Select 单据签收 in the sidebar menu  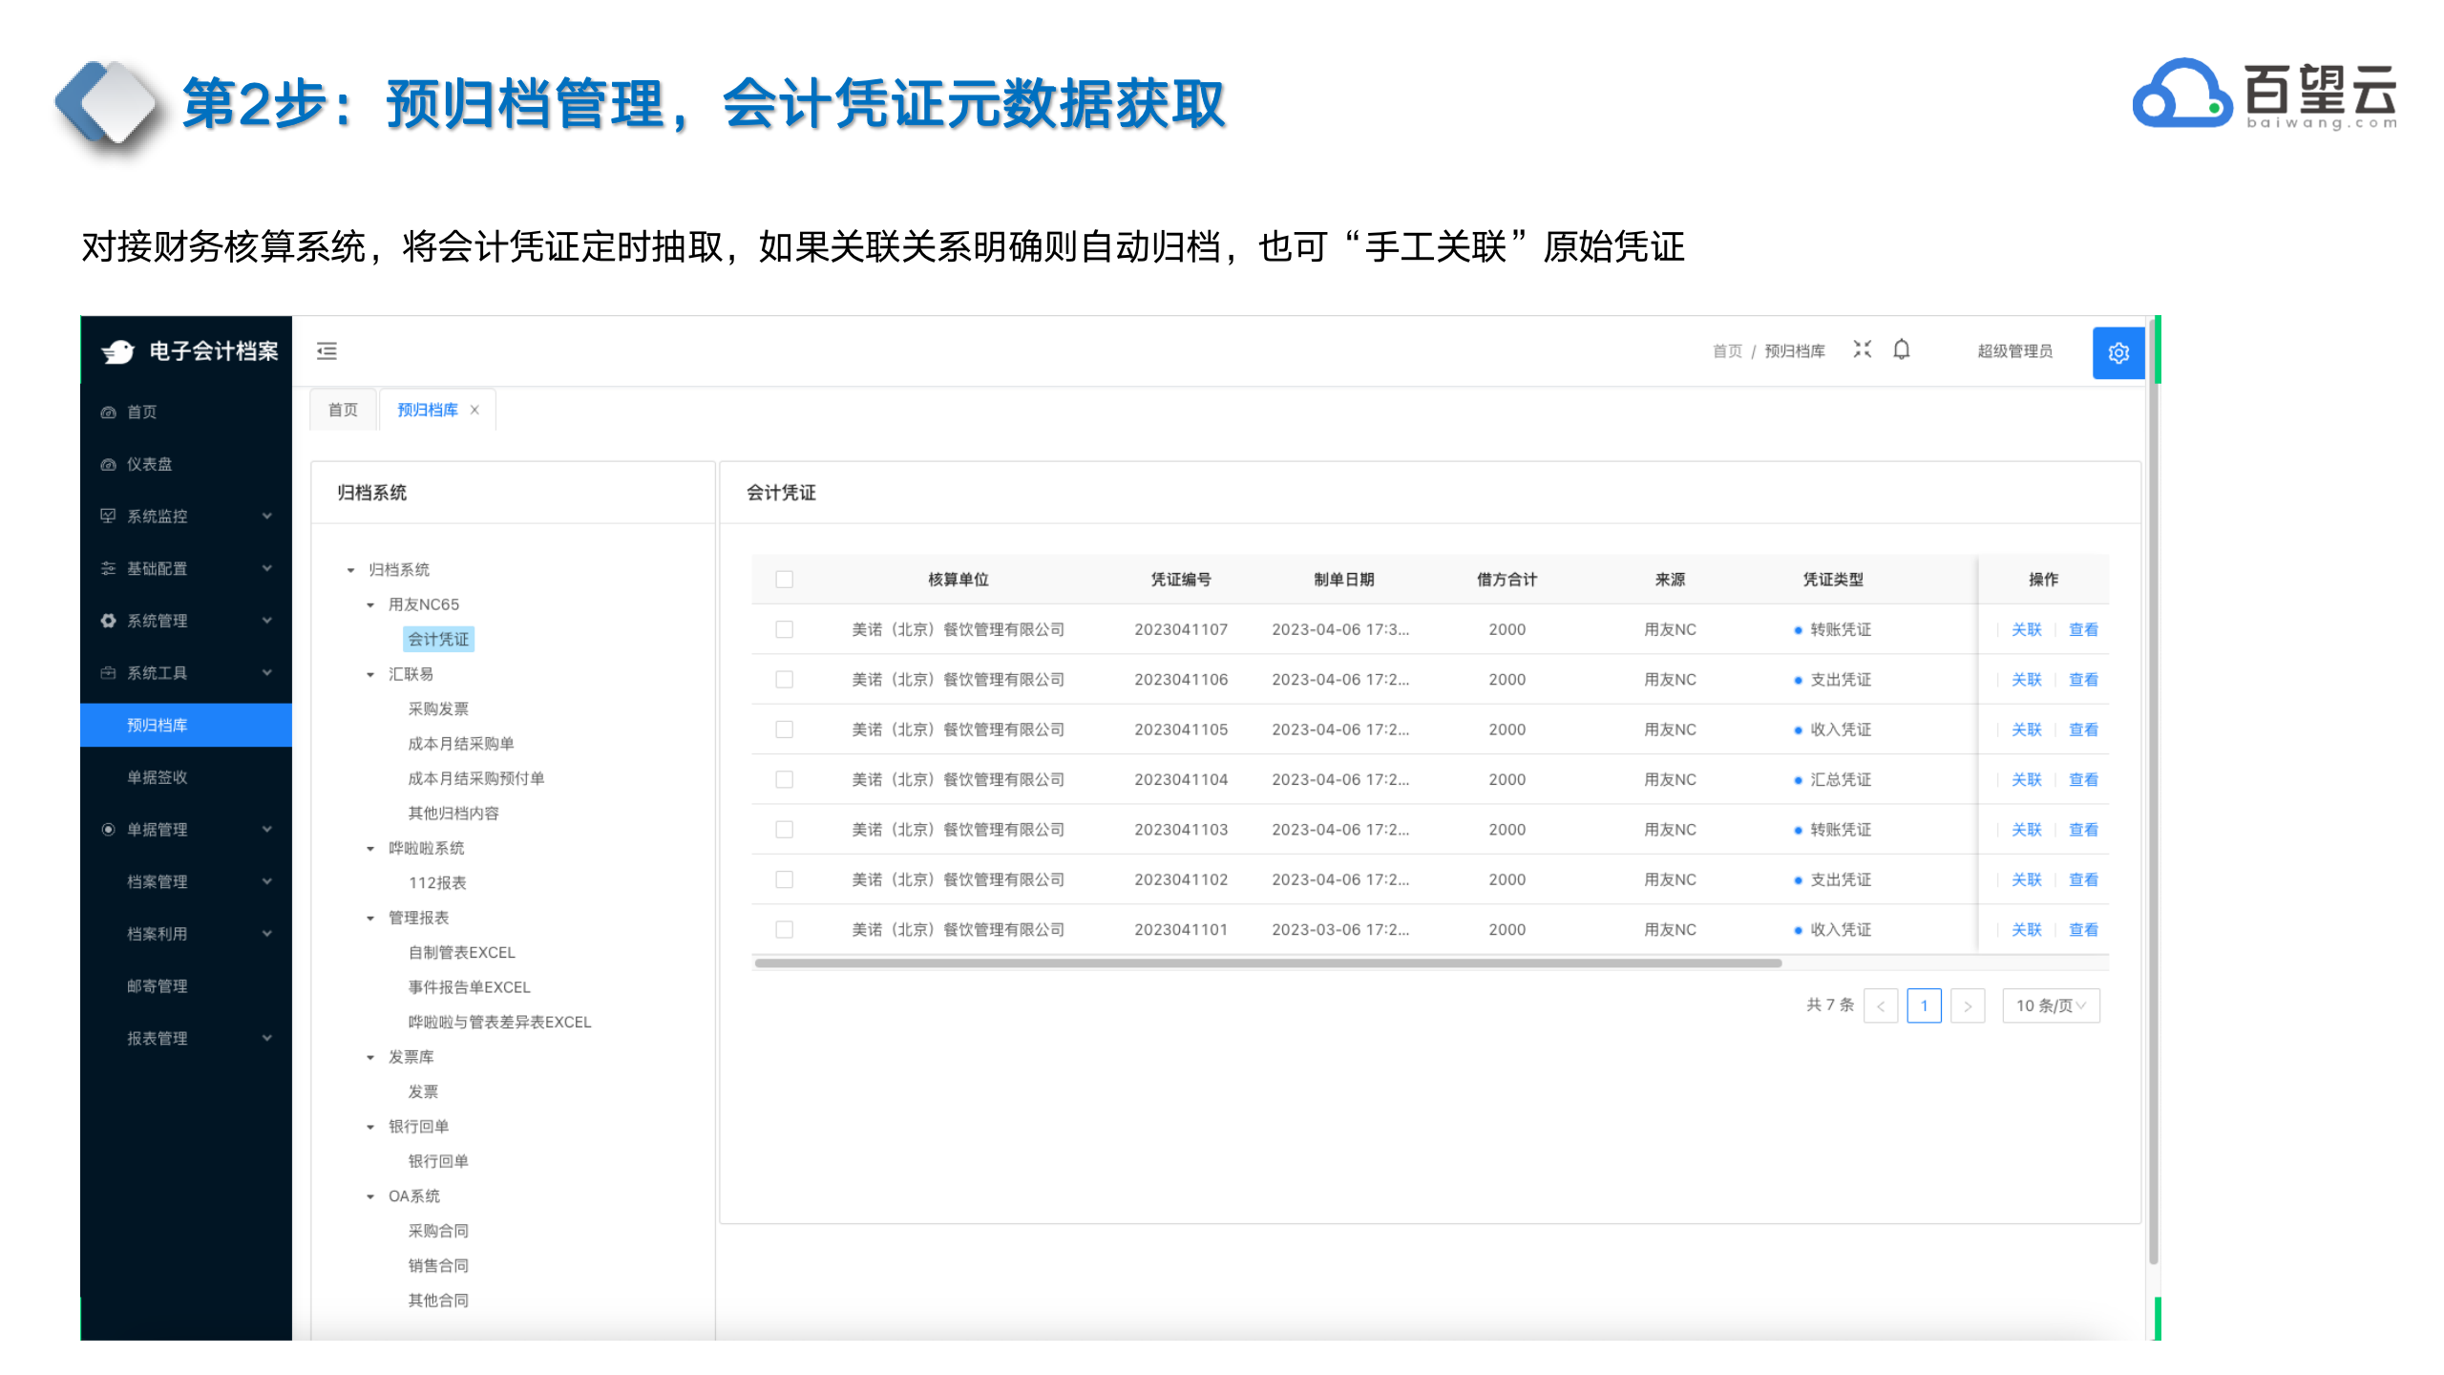coord(158,777)
